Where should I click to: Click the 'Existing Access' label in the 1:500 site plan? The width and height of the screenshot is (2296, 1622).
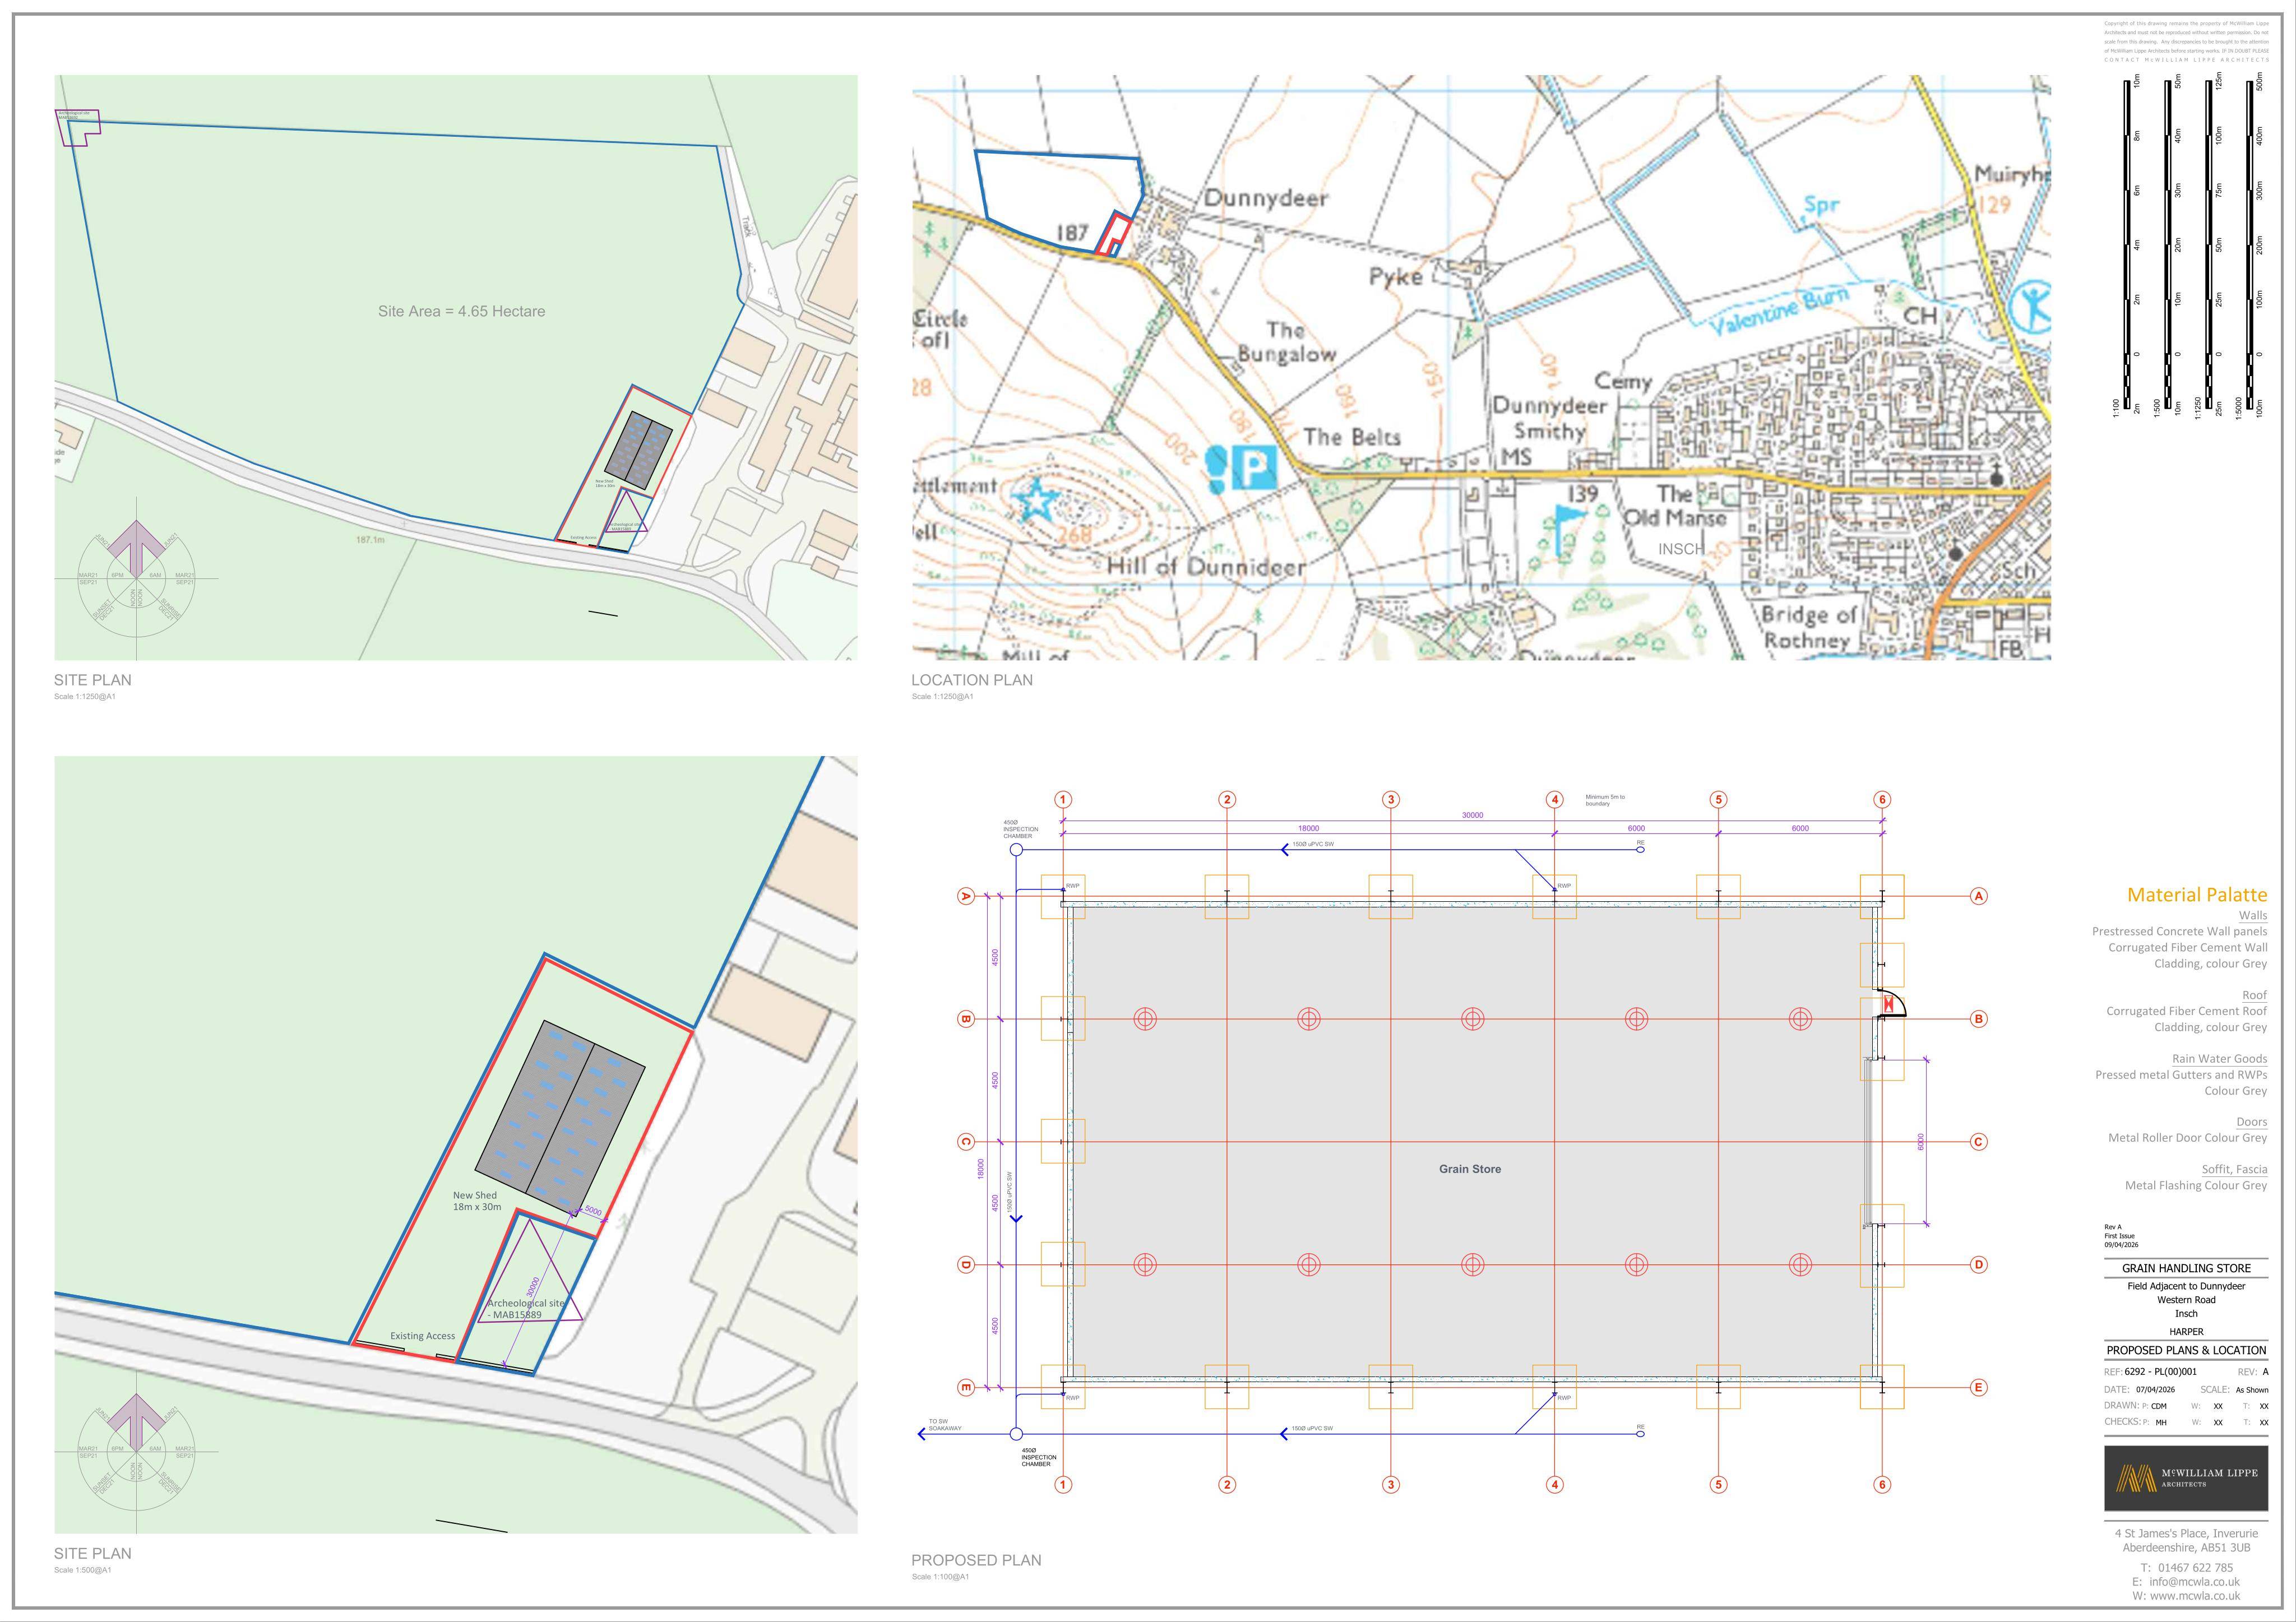coord(422,1336)
